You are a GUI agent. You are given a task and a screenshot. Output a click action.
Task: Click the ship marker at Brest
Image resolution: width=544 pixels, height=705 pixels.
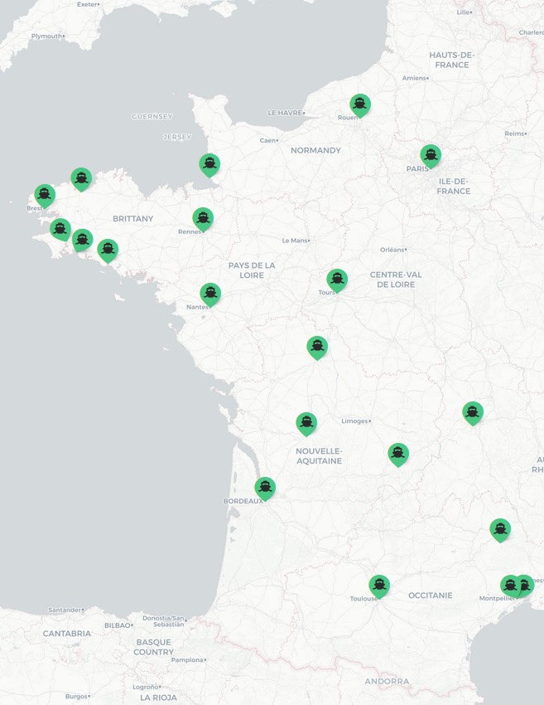click(45, 195)
